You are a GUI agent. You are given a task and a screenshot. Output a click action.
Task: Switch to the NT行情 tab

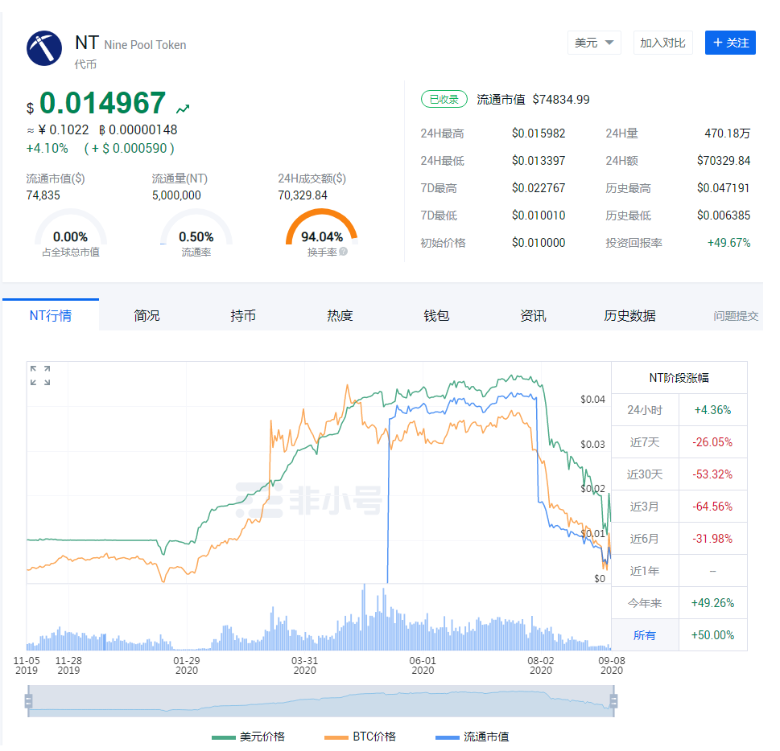51,315
